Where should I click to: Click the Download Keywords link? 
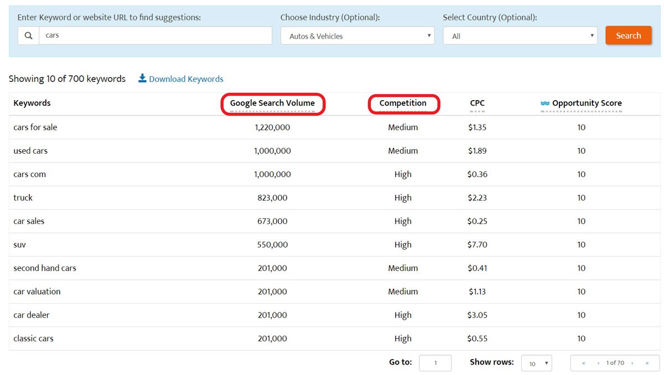[x=186, y=79]
